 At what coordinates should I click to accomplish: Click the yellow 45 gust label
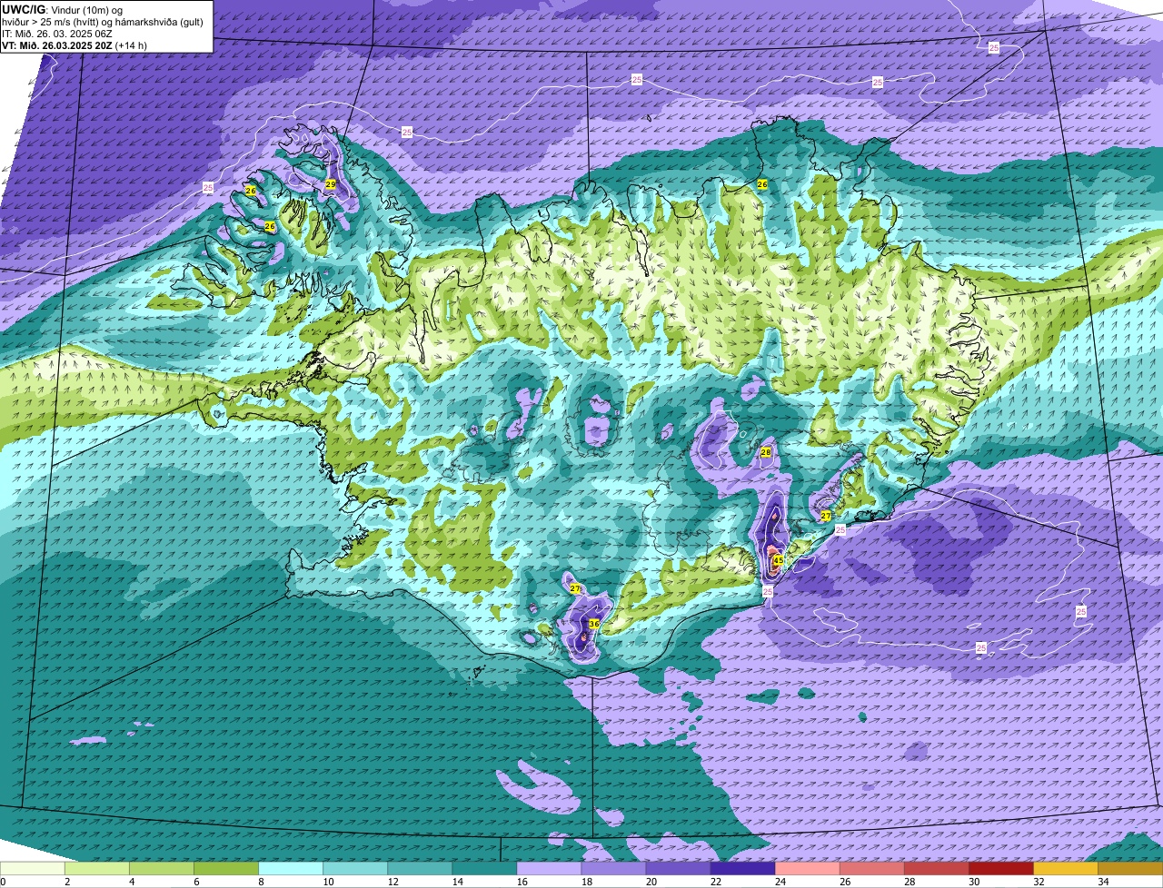(778, 560)
